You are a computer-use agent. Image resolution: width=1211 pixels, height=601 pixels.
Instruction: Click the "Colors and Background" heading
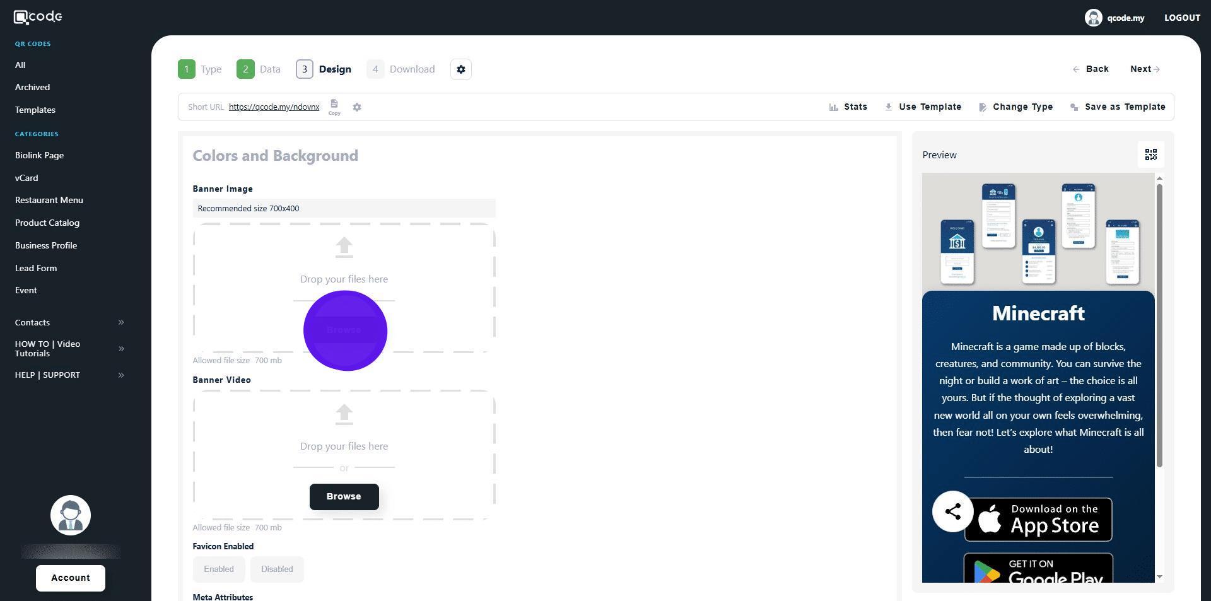pos(276,156)
